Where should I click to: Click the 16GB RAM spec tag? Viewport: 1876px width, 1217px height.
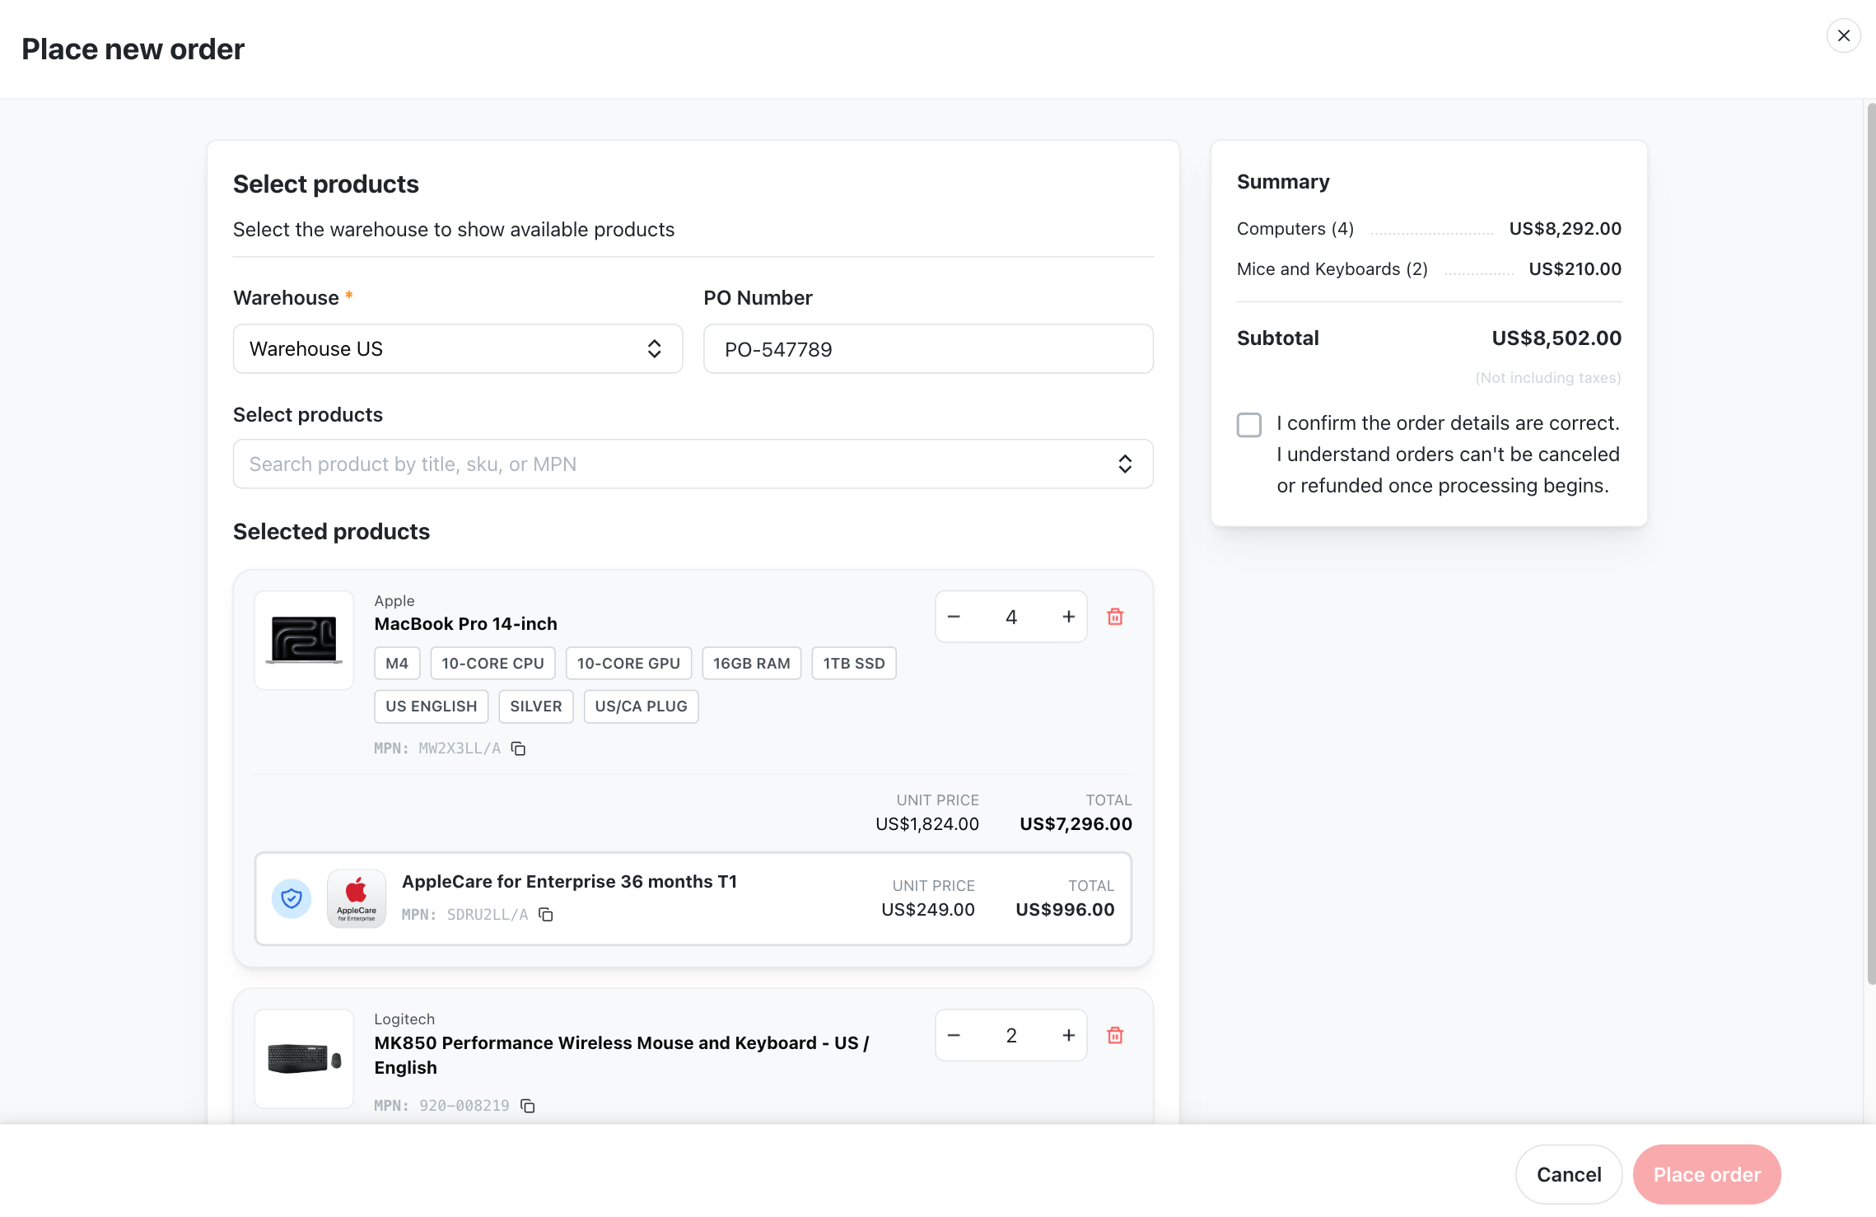click(x=751, y=663)
